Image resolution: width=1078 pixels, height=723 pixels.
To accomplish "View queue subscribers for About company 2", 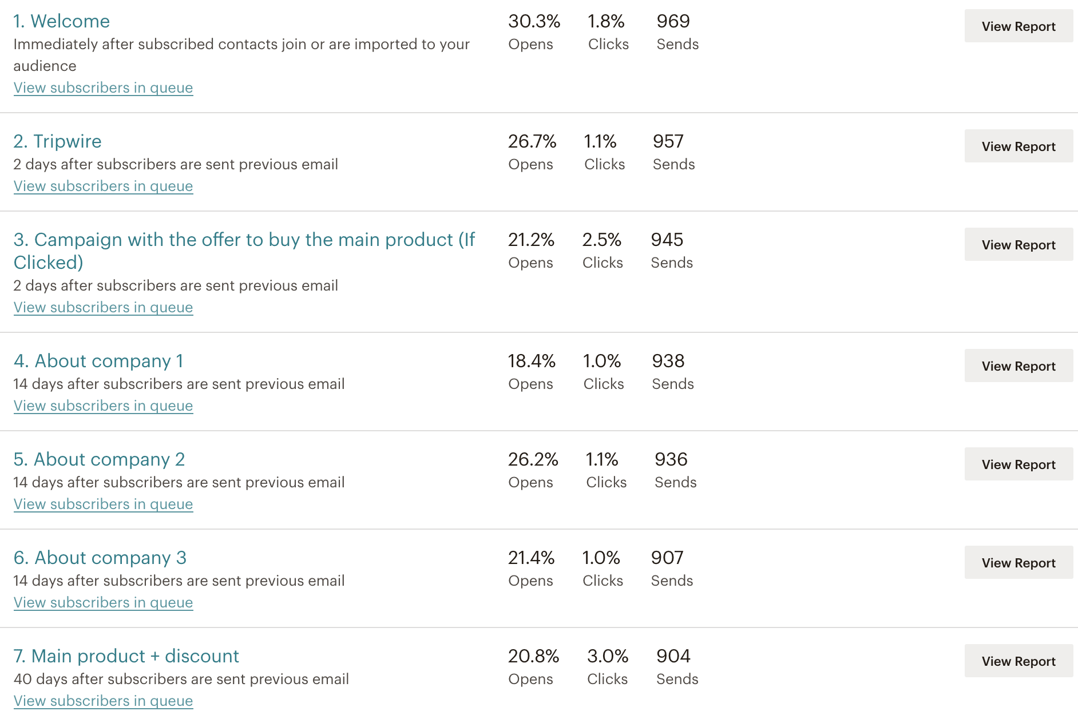I will click(x=103, y=504).
